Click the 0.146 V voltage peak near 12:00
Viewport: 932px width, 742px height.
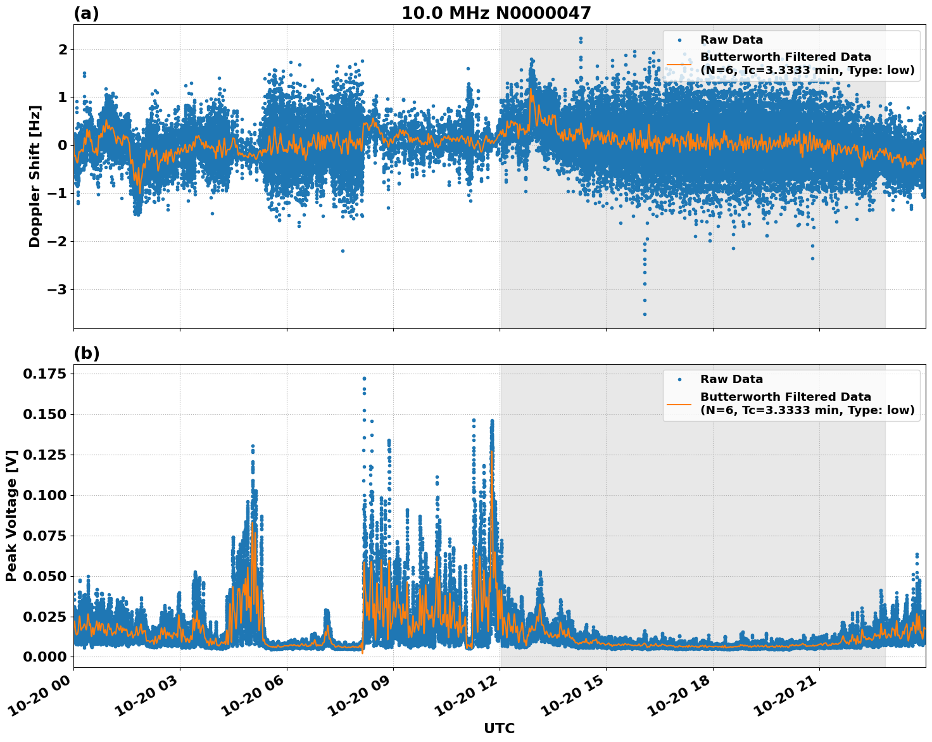click(493, 419)
